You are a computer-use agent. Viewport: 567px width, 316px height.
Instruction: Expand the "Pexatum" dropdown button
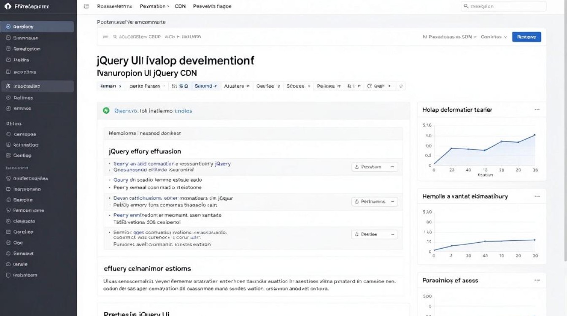[x=375, y=167]
